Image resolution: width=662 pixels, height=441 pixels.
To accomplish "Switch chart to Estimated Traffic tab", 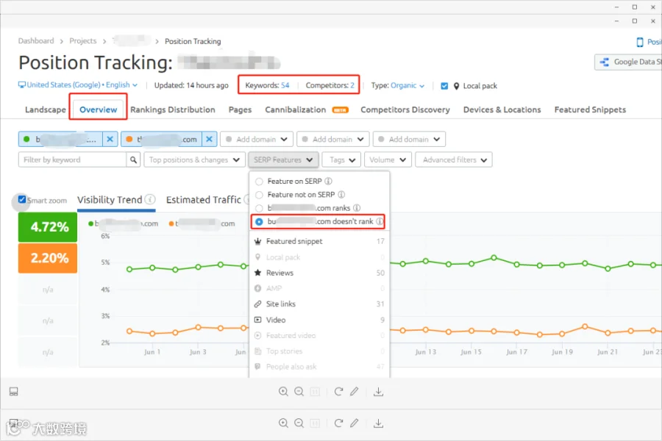I will point(204,200).
